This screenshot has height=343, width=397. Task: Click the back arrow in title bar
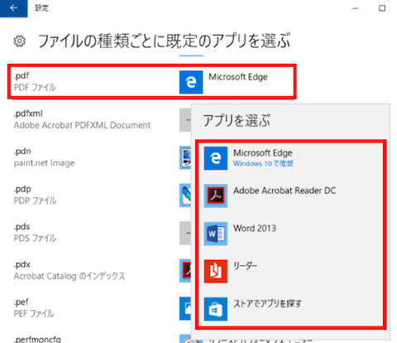point(13,8)
